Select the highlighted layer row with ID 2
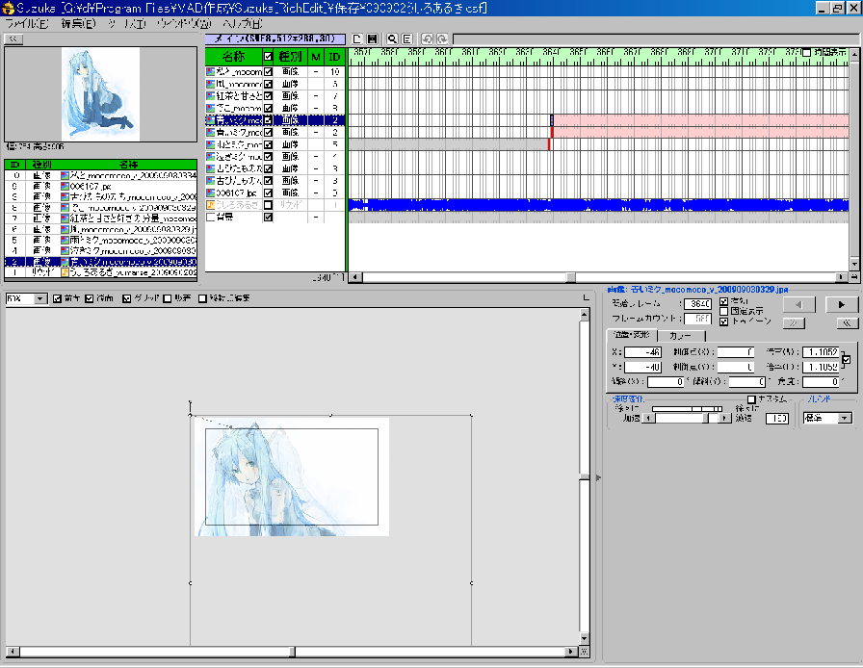The height and width of the screenshot is (668, 863). point(275,120)
